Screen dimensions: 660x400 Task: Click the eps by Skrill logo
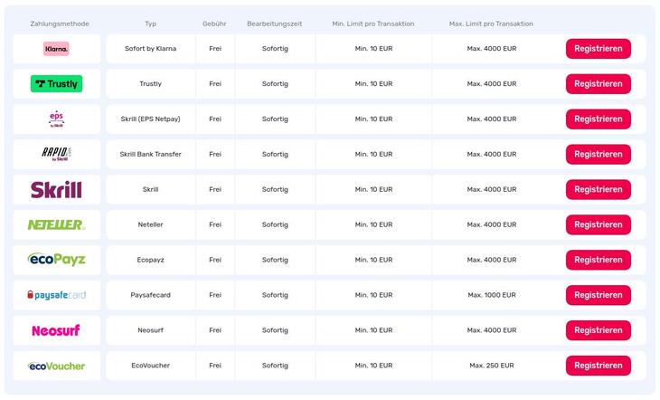point(56,119)
